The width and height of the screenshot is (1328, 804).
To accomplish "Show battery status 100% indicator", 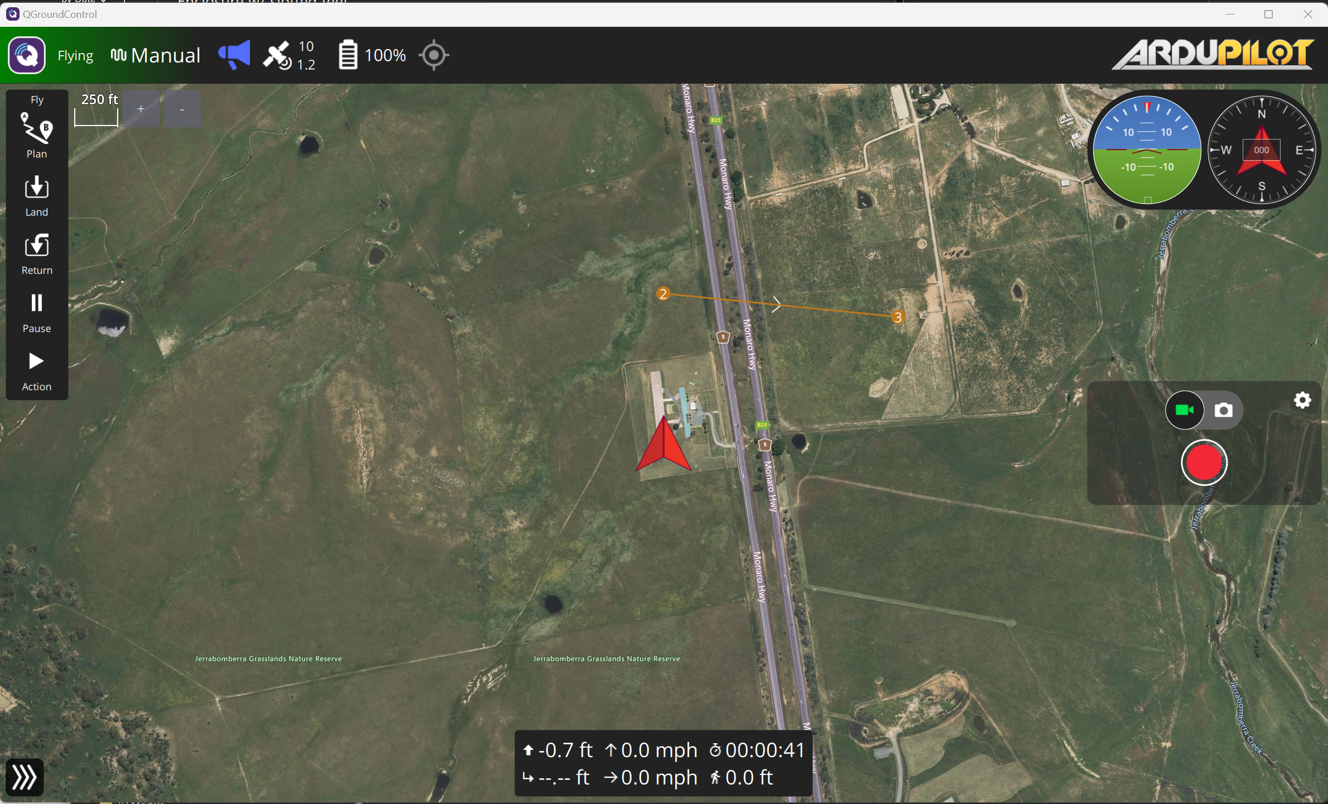I will click(372, 55).
